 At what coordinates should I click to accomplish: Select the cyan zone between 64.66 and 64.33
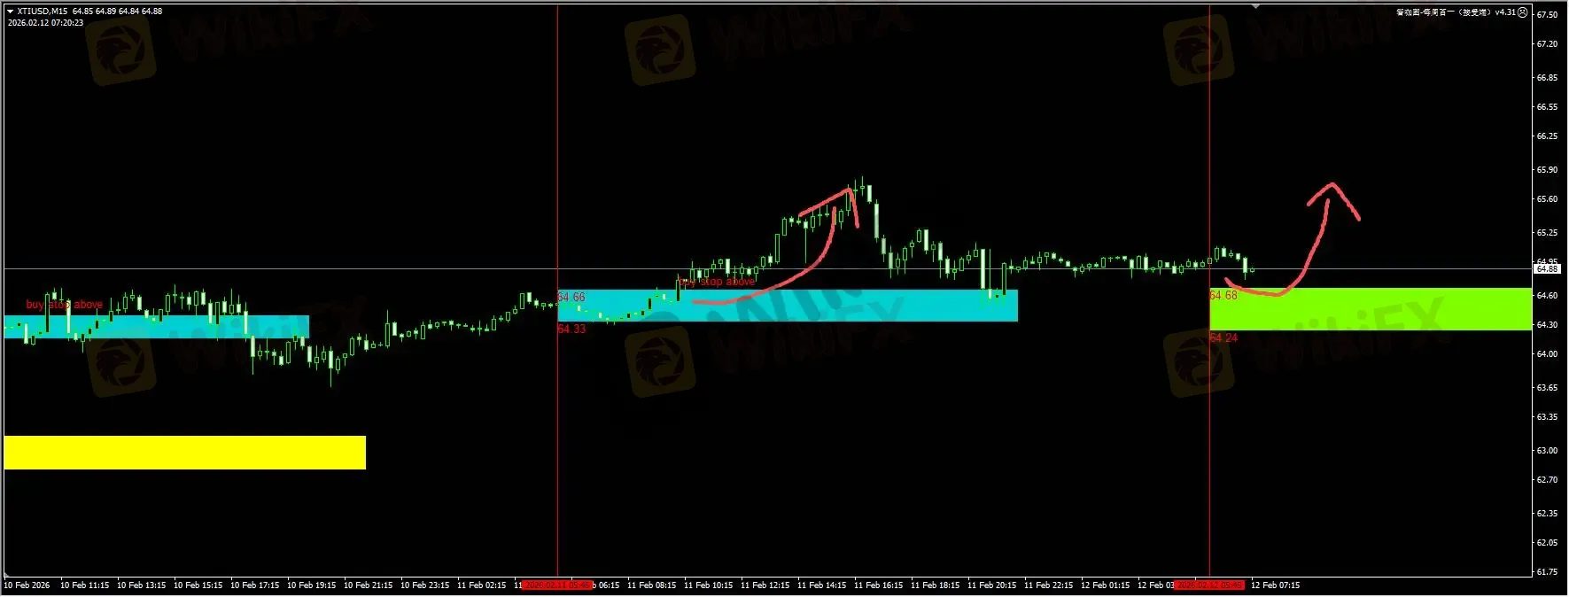click(788, 306)
